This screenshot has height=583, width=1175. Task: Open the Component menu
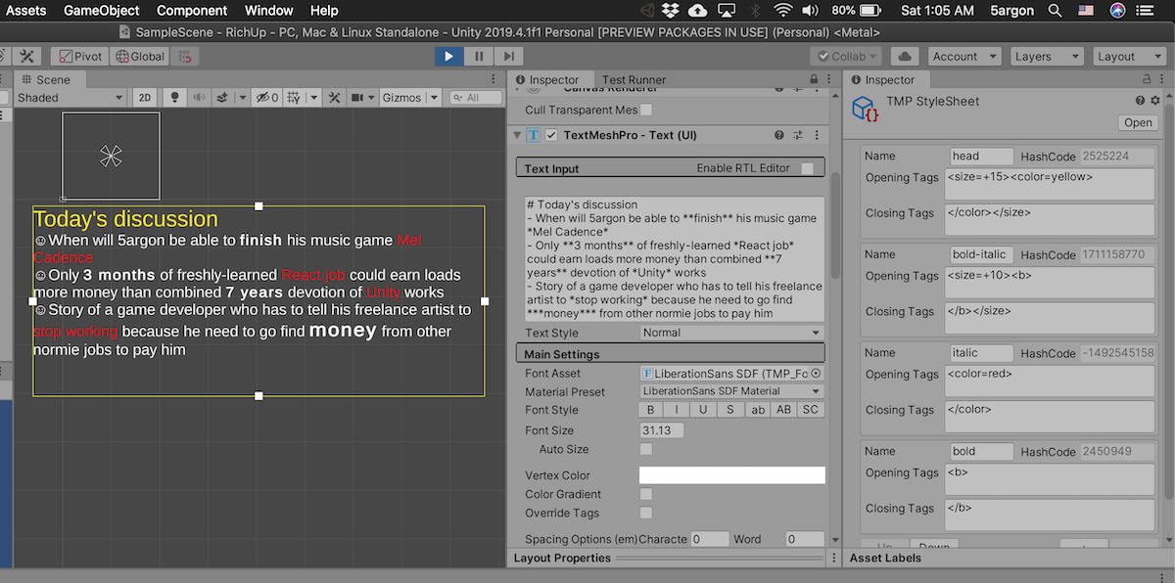tap(192, 11)
